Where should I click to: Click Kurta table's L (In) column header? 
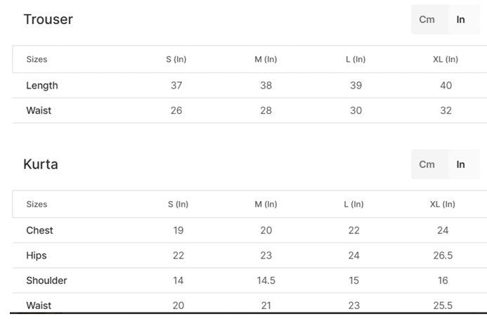(x=353, y=204)
